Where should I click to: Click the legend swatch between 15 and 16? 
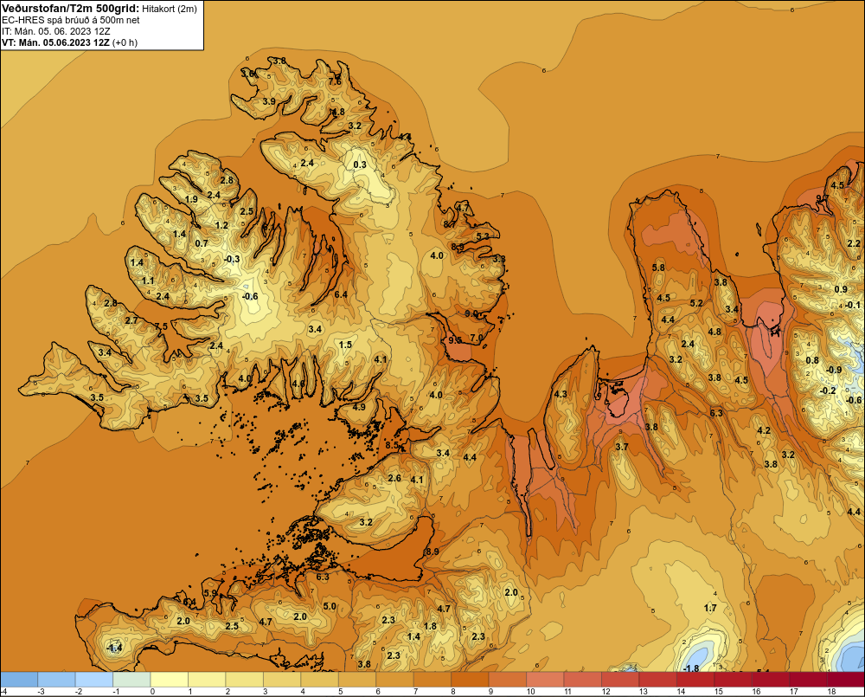[734, 680]
